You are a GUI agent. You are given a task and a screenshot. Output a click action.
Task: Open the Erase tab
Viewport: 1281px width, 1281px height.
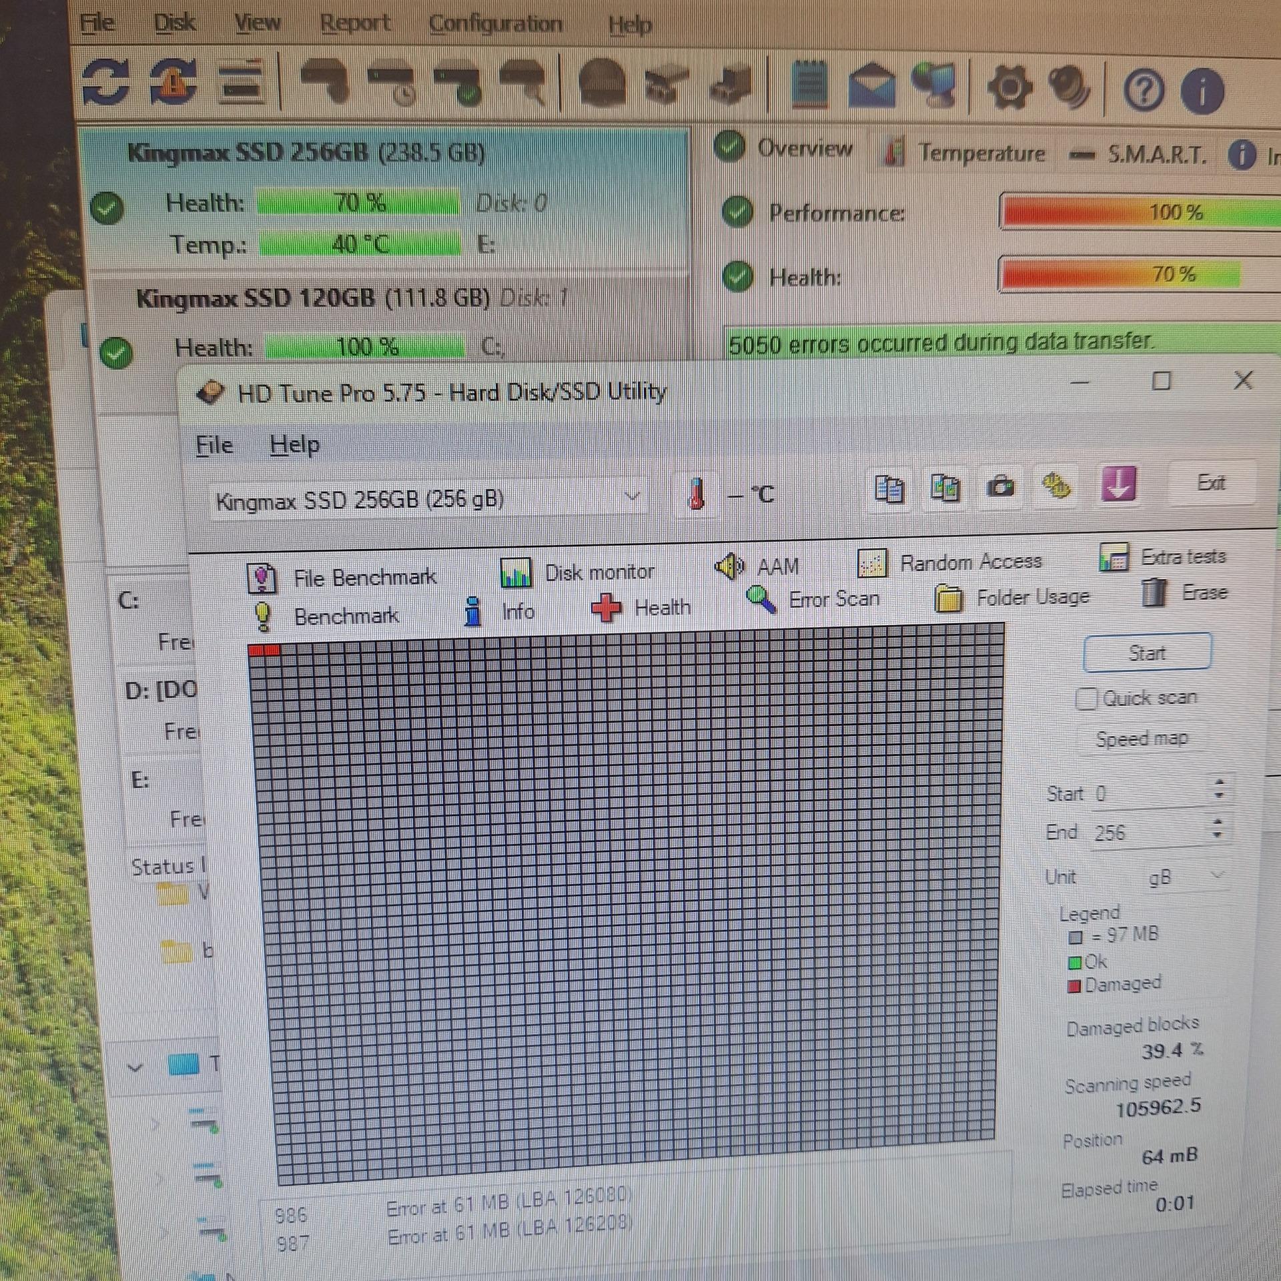pyautogui.click(x=1184, y=592)
